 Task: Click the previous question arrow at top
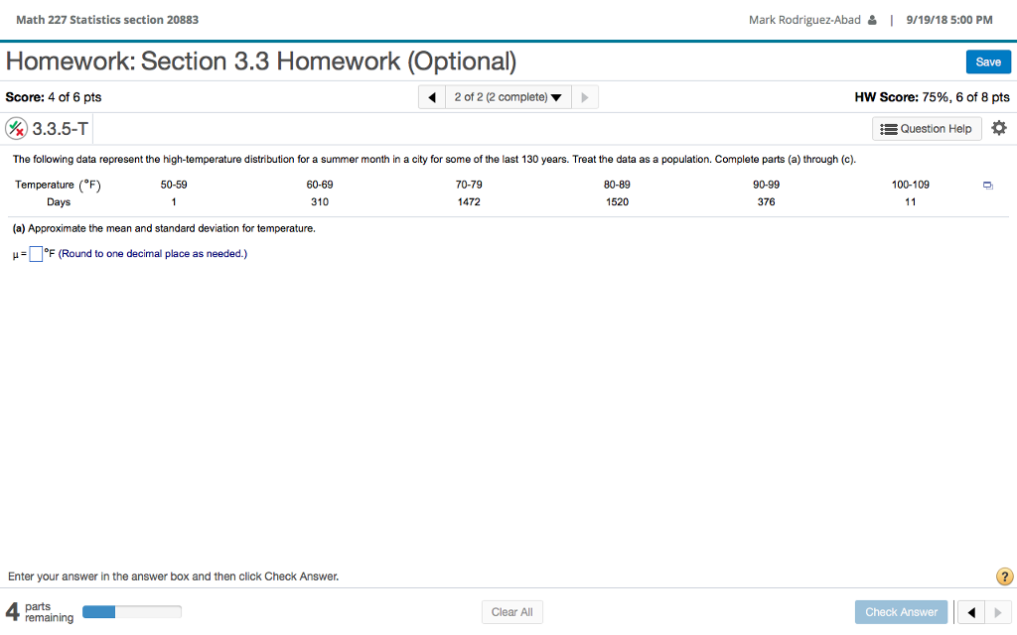(433, 96)
